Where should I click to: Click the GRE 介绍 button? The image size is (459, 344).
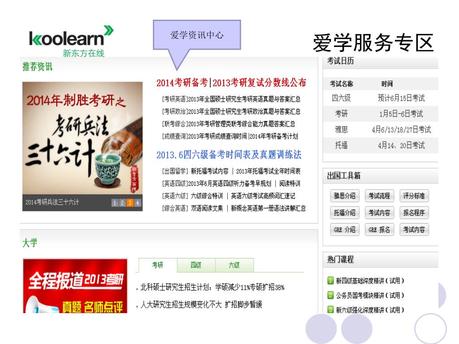pyautogui.click(x=345, y=230)
